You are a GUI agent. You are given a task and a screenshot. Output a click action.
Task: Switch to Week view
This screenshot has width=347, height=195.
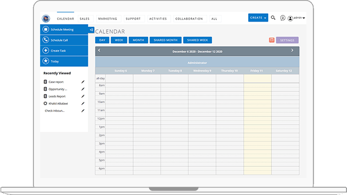[x=119, y=40]
